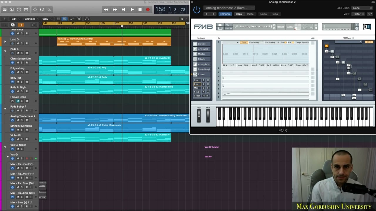Open Smart Controls dial icon

click(35, 9)
